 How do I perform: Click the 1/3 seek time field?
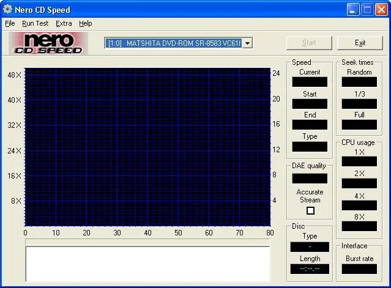pyautogui.click(x=359, y=104)
